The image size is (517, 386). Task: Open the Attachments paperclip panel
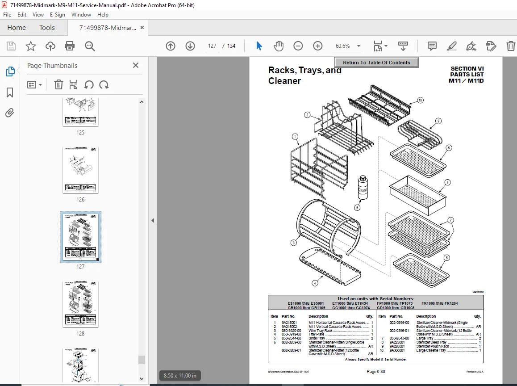[10, 113]
